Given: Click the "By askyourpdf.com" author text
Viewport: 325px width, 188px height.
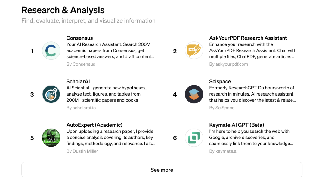Looking at the screenshot, I should click(228, 64).
